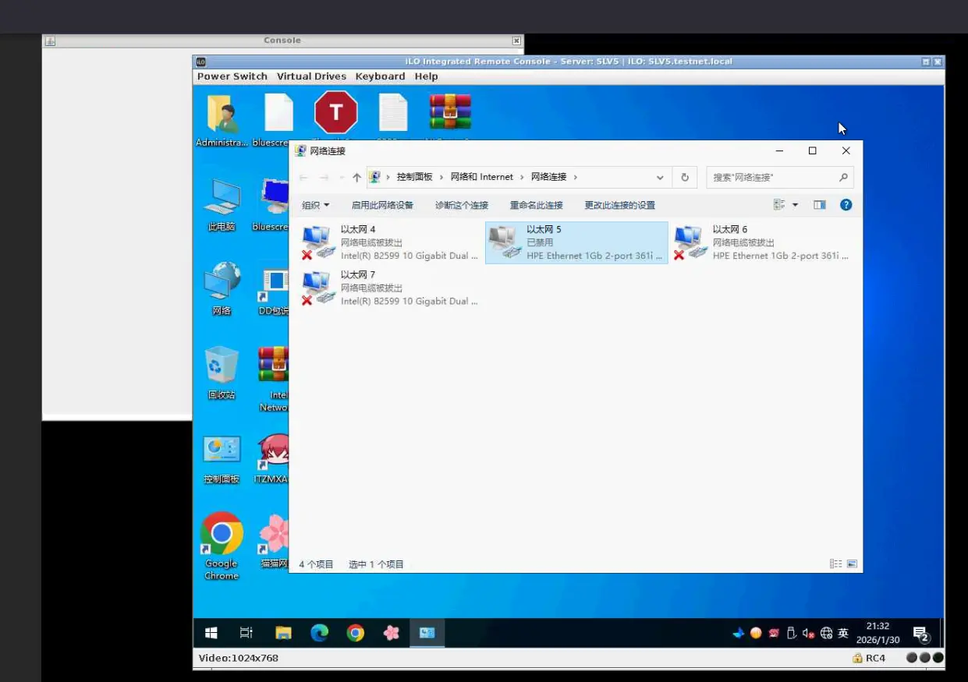Open the Virtual Drives menu
Viewport: 968px width, 682px height.
point(311,76)
